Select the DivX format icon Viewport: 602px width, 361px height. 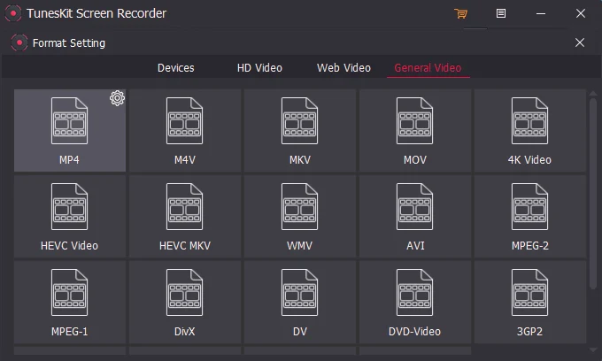click(x=185, y=293)
